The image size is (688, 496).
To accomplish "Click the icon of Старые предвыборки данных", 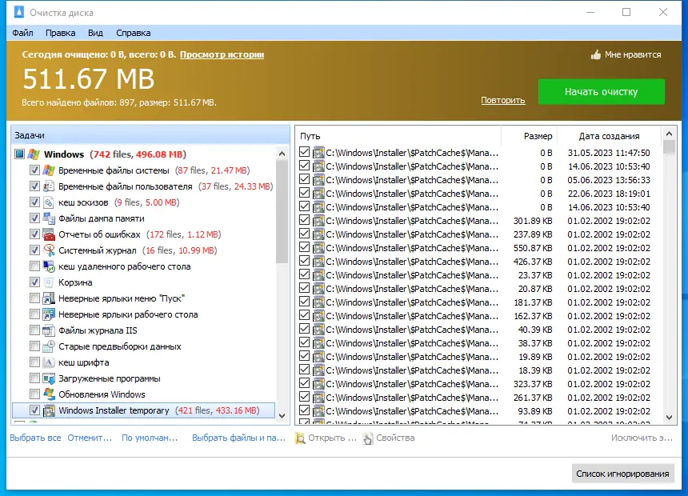I will pos(49,346).
